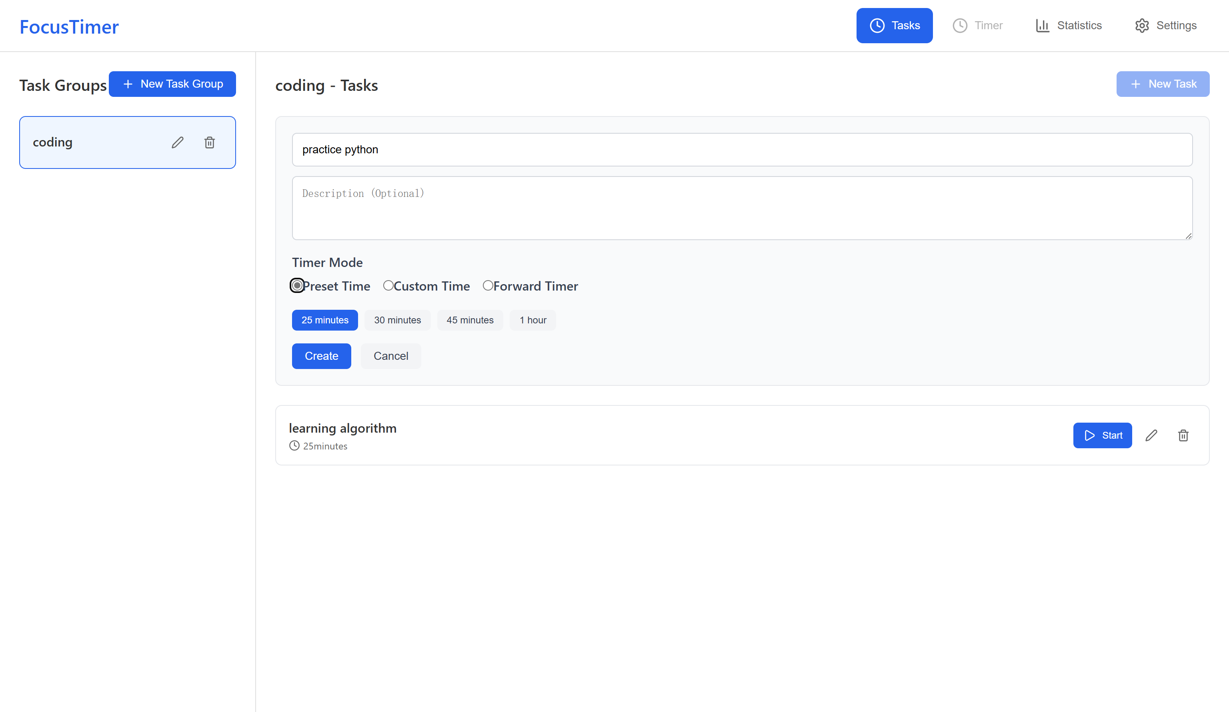This screenshot has height=712, width=1229.
Task: Click the New Task button
Action: pyautogui.click(x=1163, y=84)
